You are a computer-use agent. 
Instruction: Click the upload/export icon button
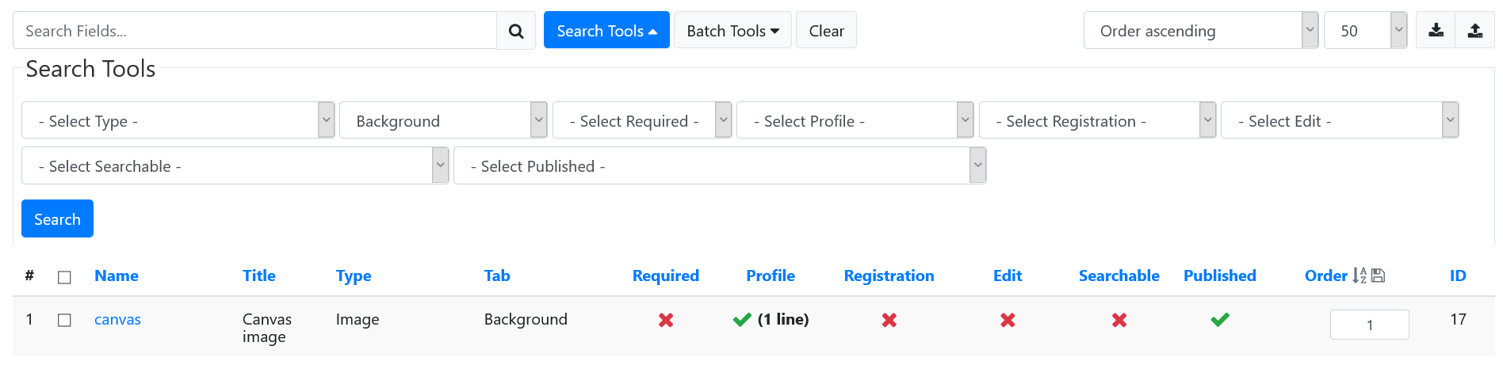point(1475,31)
